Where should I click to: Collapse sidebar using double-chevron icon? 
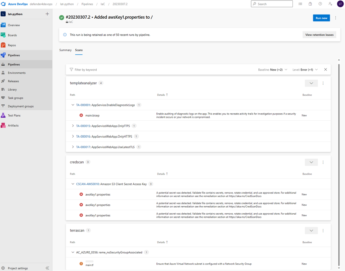47,268
